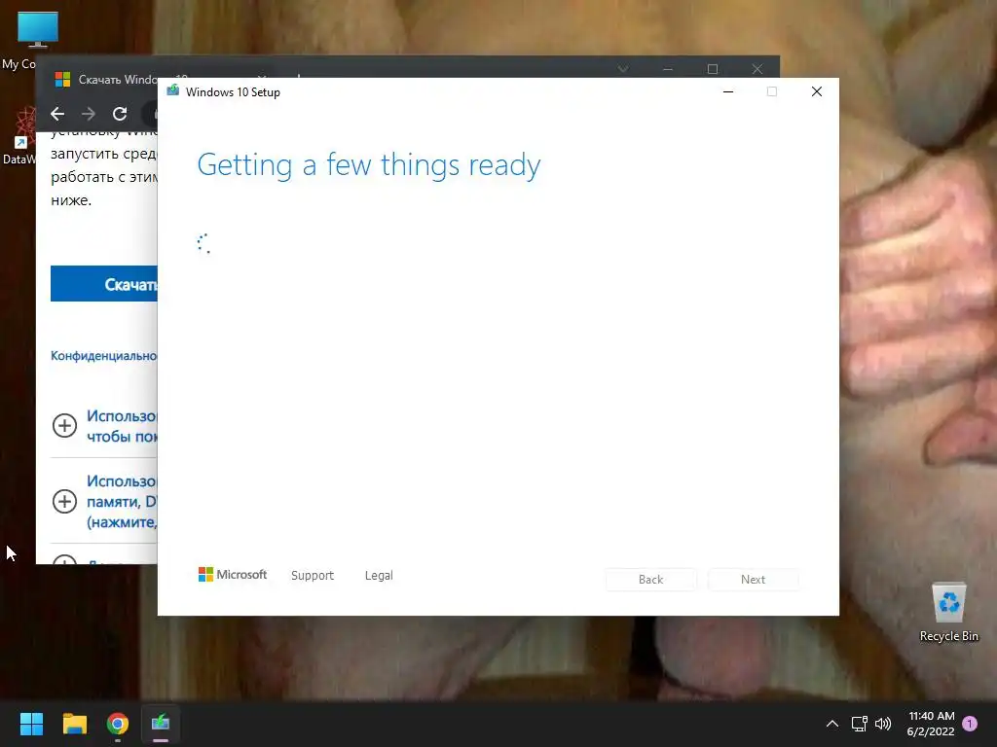
Task: Click the Windows 10 Setup title bar icon
Action: tap(173, 90)
